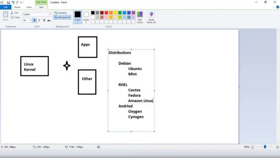Switch to the Home ribbon tab

pos(17,7)
